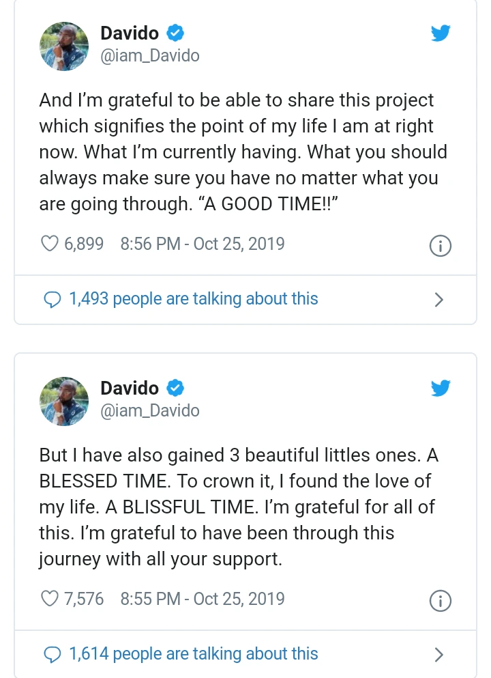Screen dimensions: 491x678
Task: Open info icon on the second tweet
Action: tap(441, 601)
